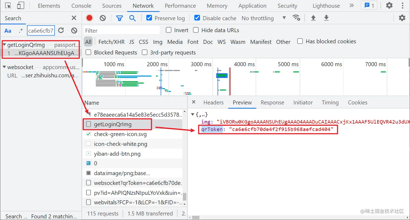Export HAR file with download arrow

pos(326,18)
